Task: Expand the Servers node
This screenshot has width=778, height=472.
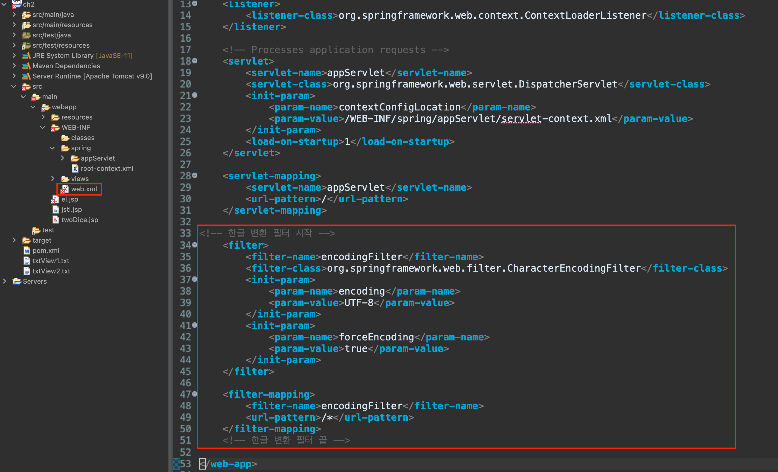Action: [4, 281]
